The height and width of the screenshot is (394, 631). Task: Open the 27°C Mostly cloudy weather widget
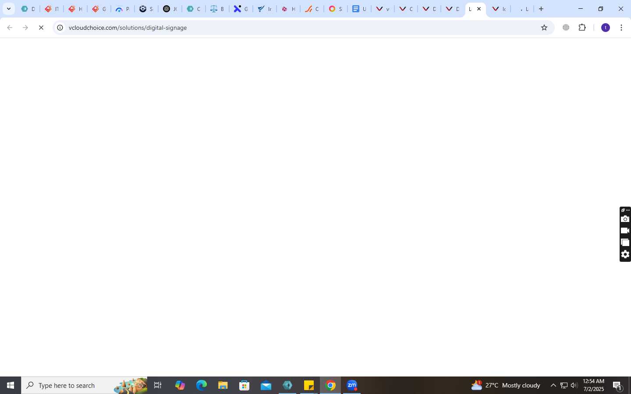tap(506, 385)
